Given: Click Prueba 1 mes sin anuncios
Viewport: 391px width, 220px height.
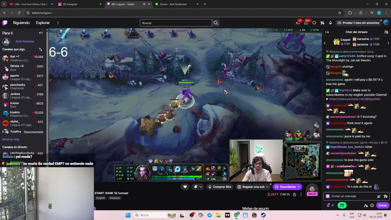Looking at the screenshot, I should click(x=358, y=23).
